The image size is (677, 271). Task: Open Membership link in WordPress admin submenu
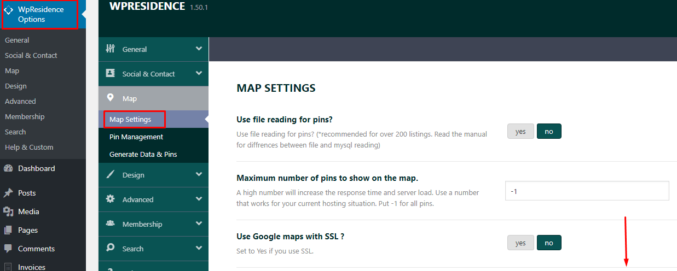tap(25, 116)
